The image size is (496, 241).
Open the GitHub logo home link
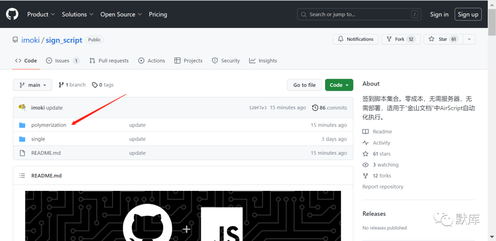pyautogui.click(x=12, y=14)
